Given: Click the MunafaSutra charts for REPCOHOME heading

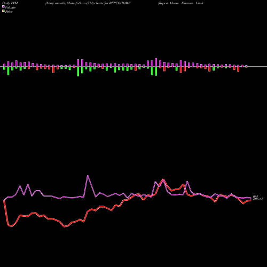Looking at the screenshot, I should click(x=88, y=3).
